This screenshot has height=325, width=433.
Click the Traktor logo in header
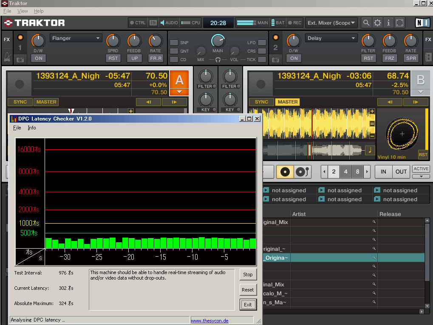point(34,22)
